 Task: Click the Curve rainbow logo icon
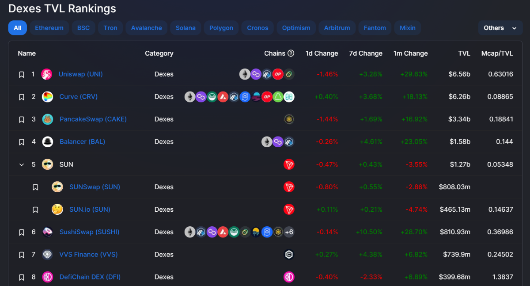click(x=47, y=97)
